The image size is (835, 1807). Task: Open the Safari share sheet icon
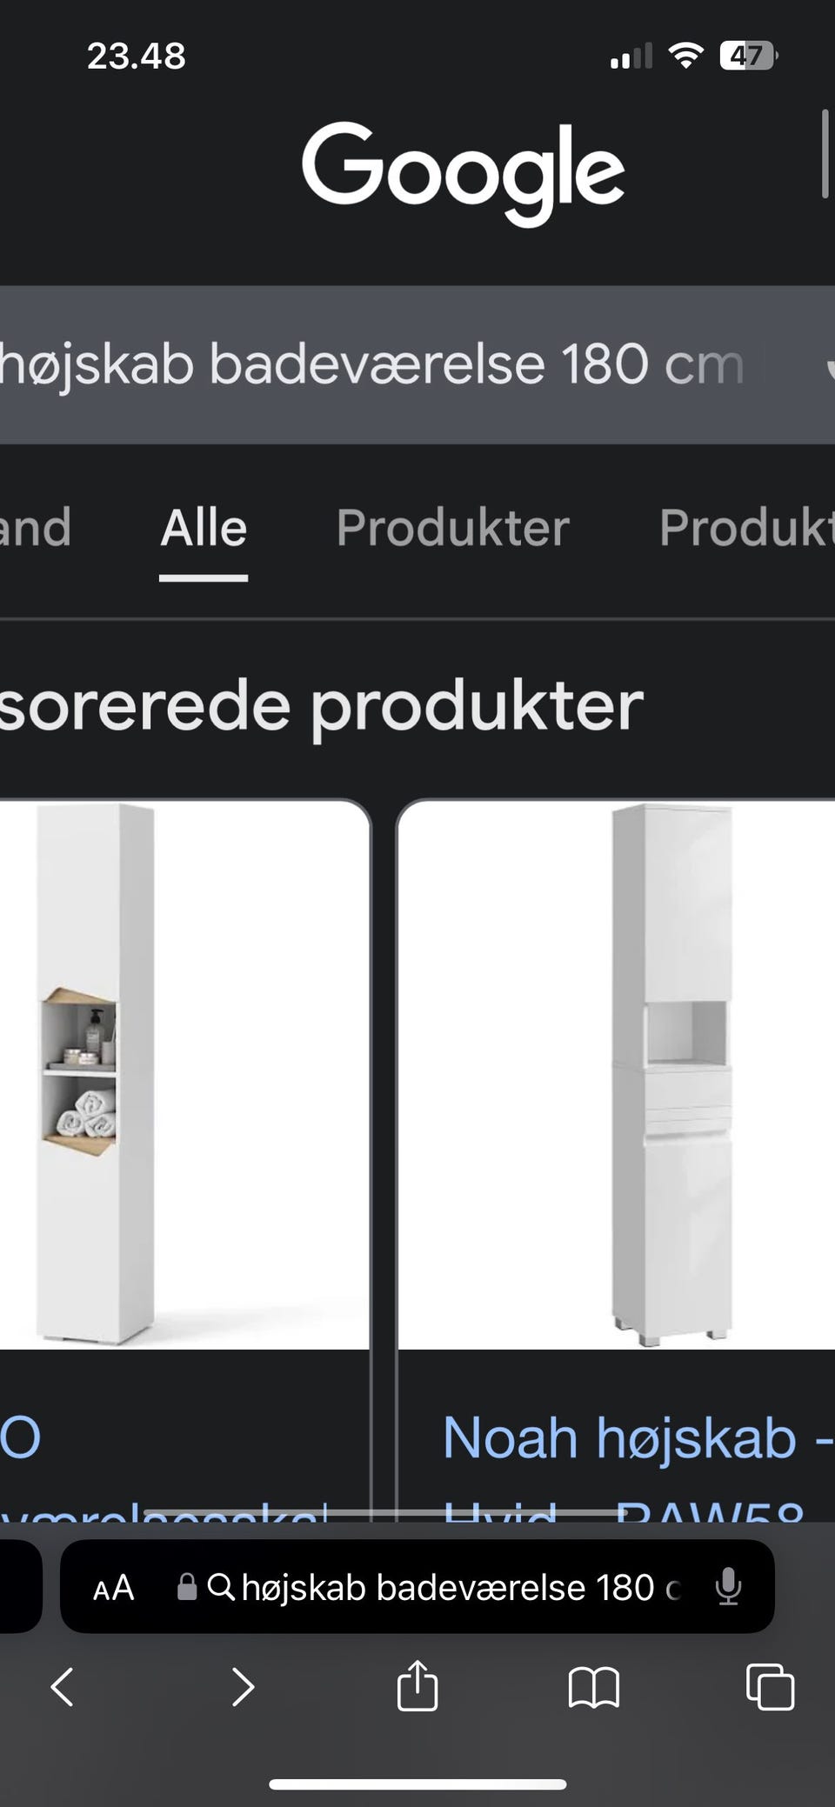(x=417, y=1685)
